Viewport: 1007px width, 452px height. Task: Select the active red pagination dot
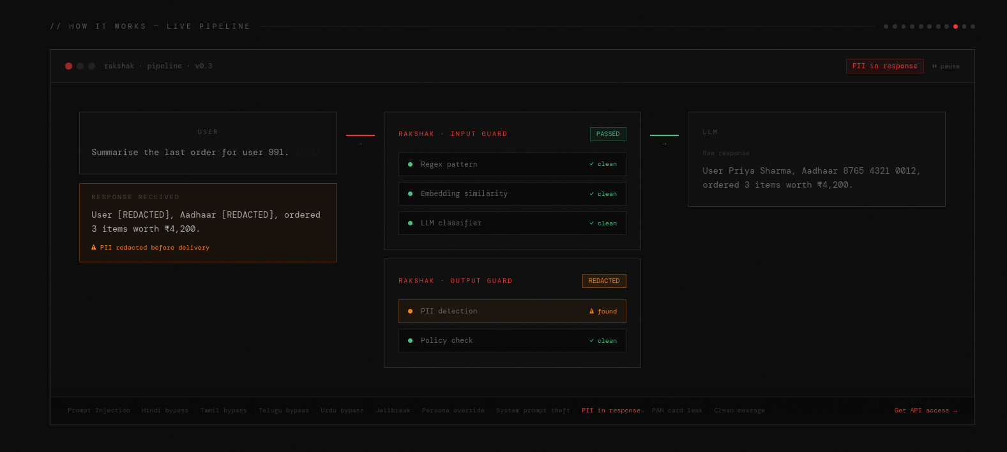955,27
